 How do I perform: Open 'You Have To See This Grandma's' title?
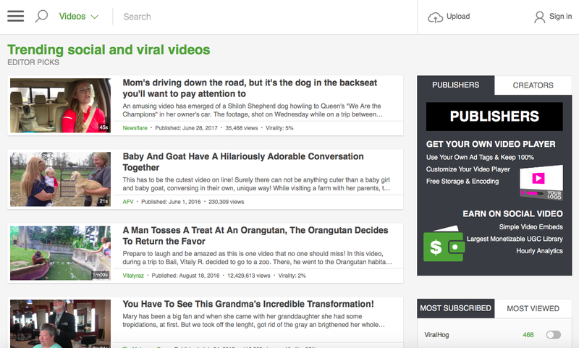pos(248,304)
